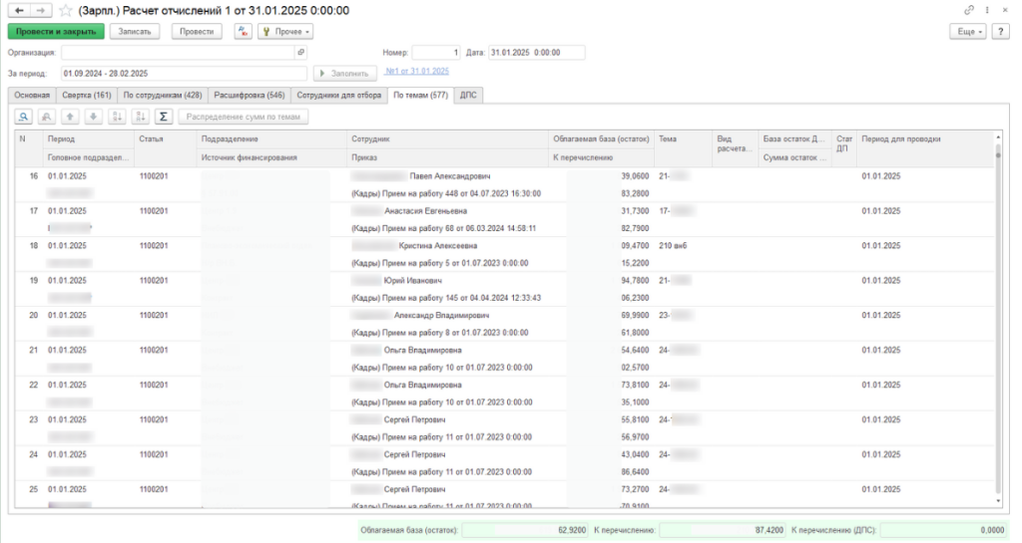
Task: Open the №1 от 31.01.2025 link
Action: point(416,72)
